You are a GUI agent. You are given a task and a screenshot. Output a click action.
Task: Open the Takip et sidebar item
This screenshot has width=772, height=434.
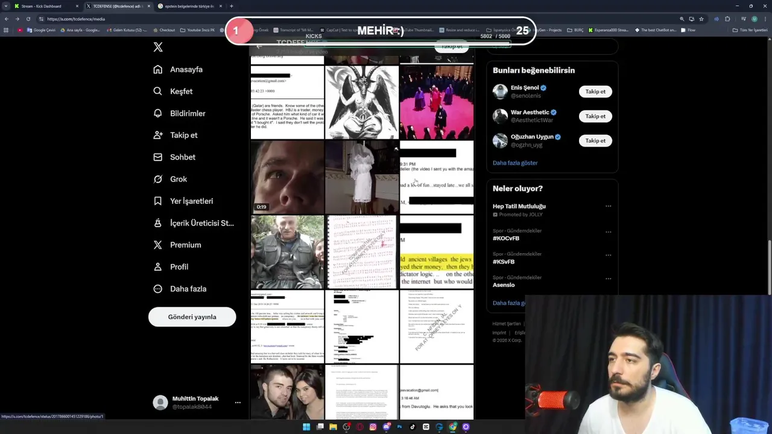coord(176,135)
